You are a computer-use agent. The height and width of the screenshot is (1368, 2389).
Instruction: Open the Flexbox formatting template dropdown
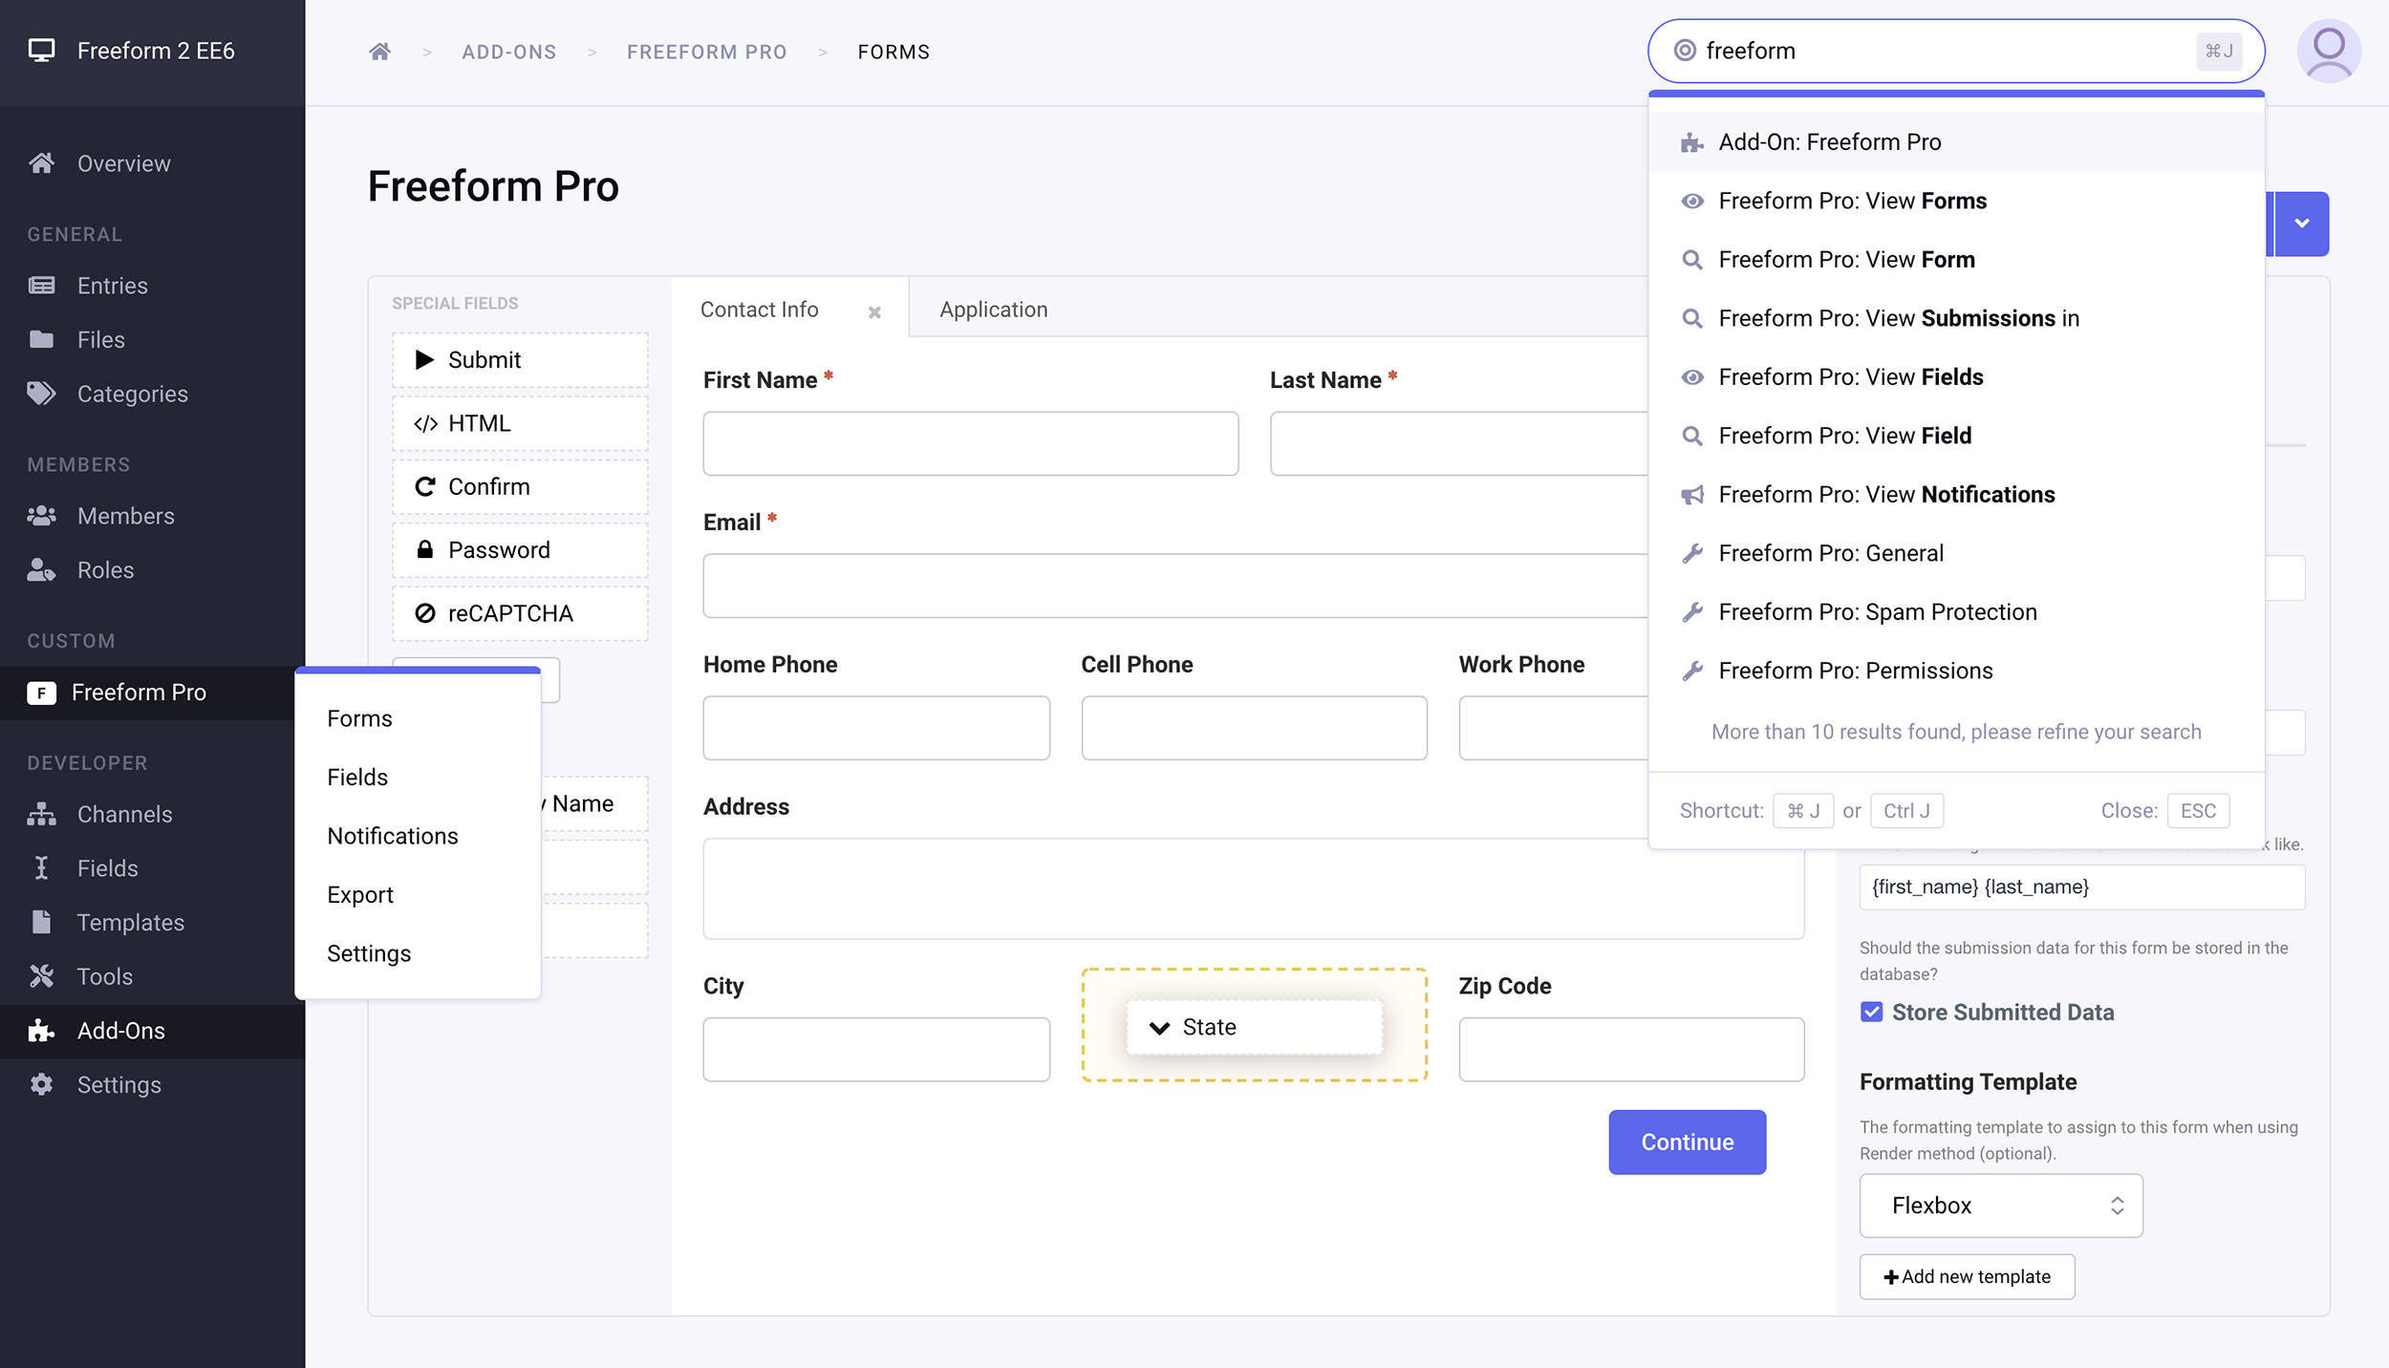point(2001,1206)
